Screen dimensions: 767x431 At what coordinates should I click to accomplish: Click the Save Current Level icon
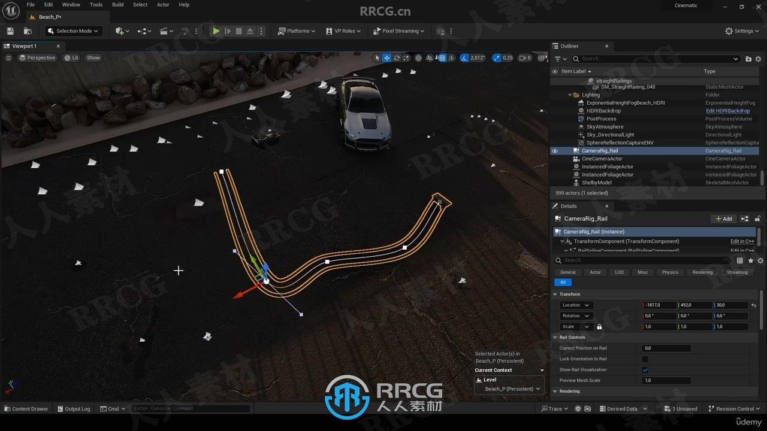click(10, 31)
